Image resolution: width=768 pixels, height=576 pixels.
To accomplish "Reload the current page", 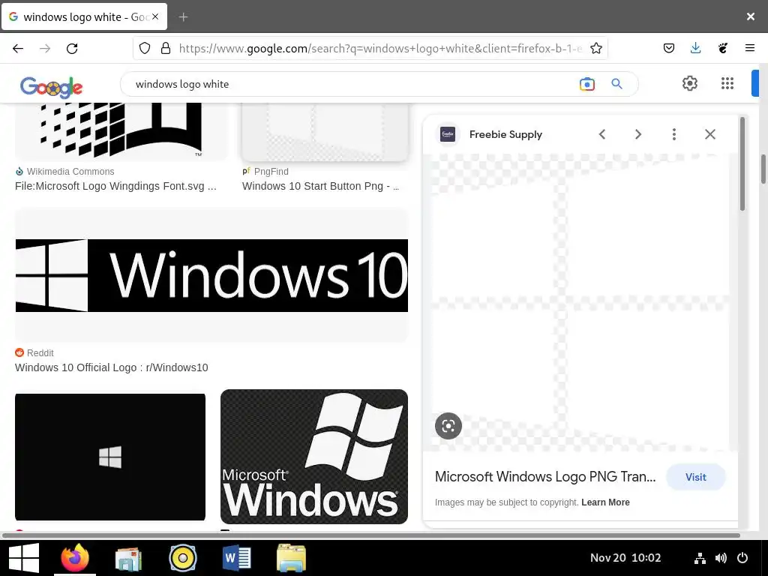I will (72, 48).
